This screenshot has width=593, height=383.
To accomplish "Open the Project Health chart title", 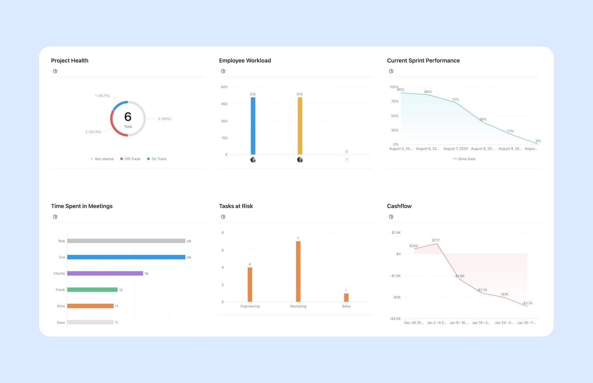I will pyautogui.click(x=70, y=60).
